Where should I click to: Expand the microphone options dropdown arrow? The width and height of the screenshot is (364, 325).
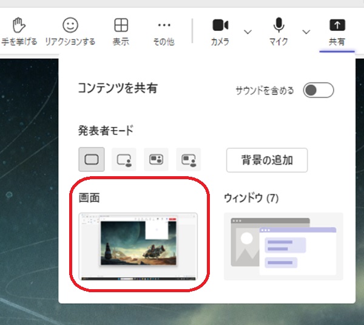(306, 32)
